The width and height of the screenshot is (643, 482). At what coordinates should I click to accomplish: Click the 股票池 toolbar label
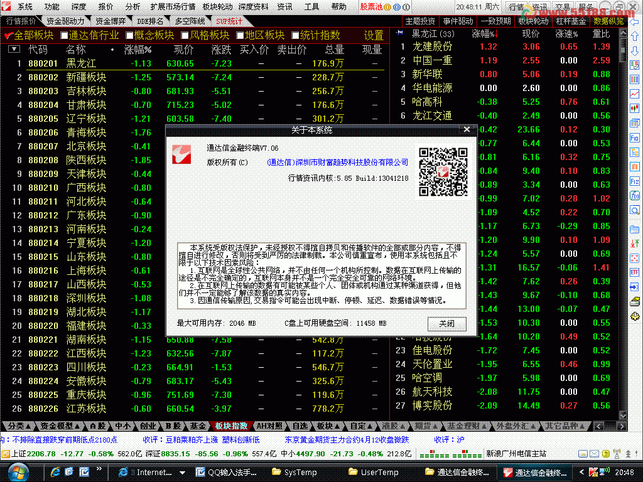click(x=370, y=6)
